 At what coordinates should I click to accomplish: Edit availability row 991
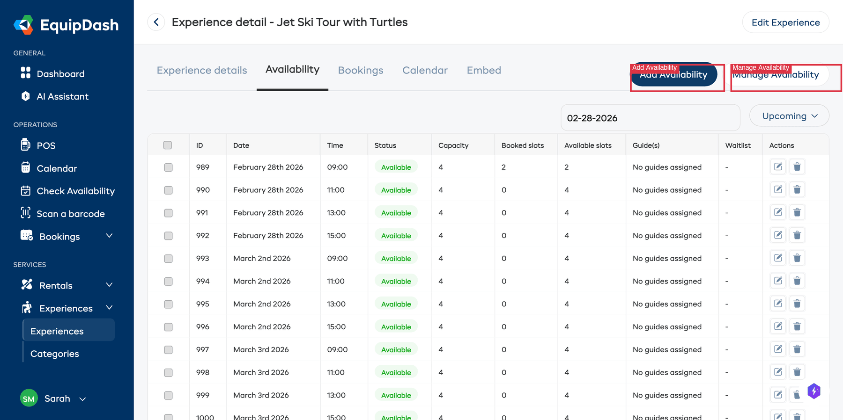point(778,213)
